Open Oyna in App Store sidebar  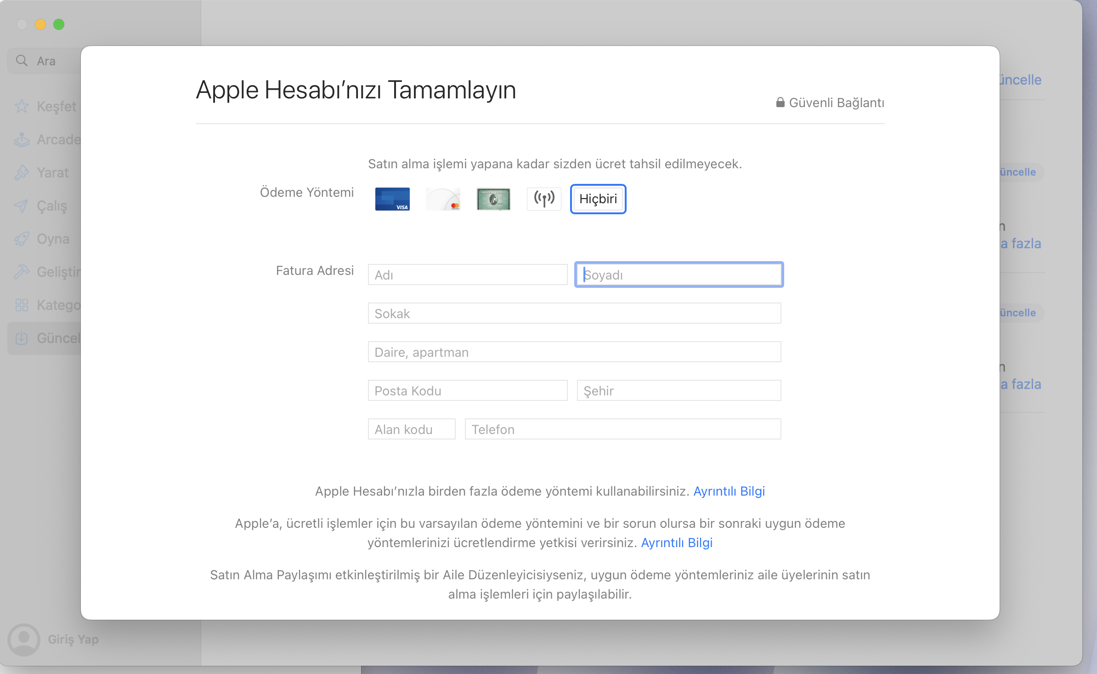45,239
